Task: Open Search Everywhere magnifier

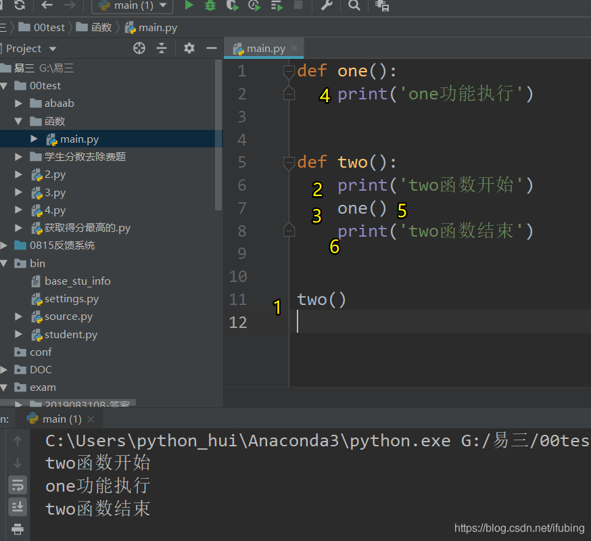Action: (354, 5)
